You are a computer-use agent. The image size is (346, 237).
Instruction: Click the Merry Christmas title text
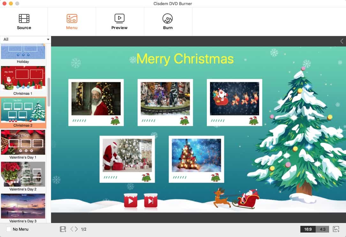(x=185, y=59)
